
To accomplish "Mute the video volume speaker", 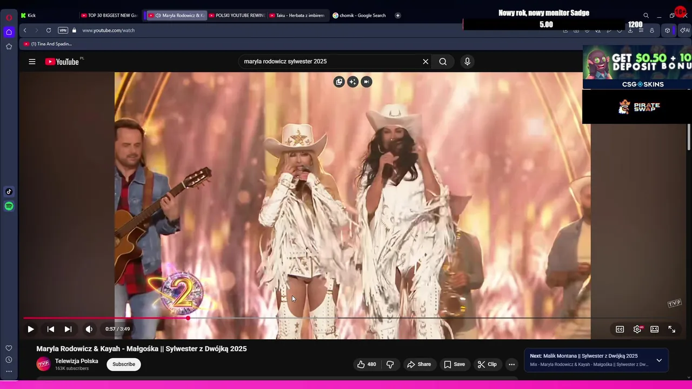I will pos(89,329).
